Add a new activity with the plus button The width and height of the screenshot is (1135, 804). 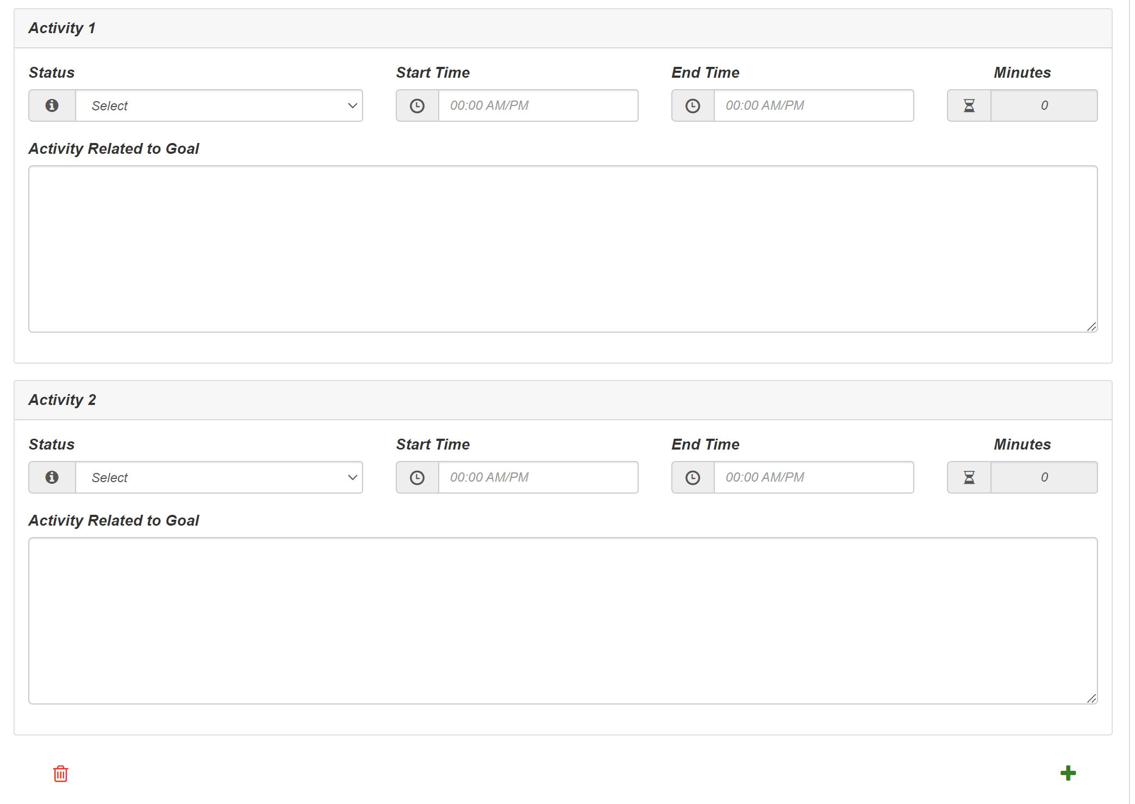point(1069,773)
